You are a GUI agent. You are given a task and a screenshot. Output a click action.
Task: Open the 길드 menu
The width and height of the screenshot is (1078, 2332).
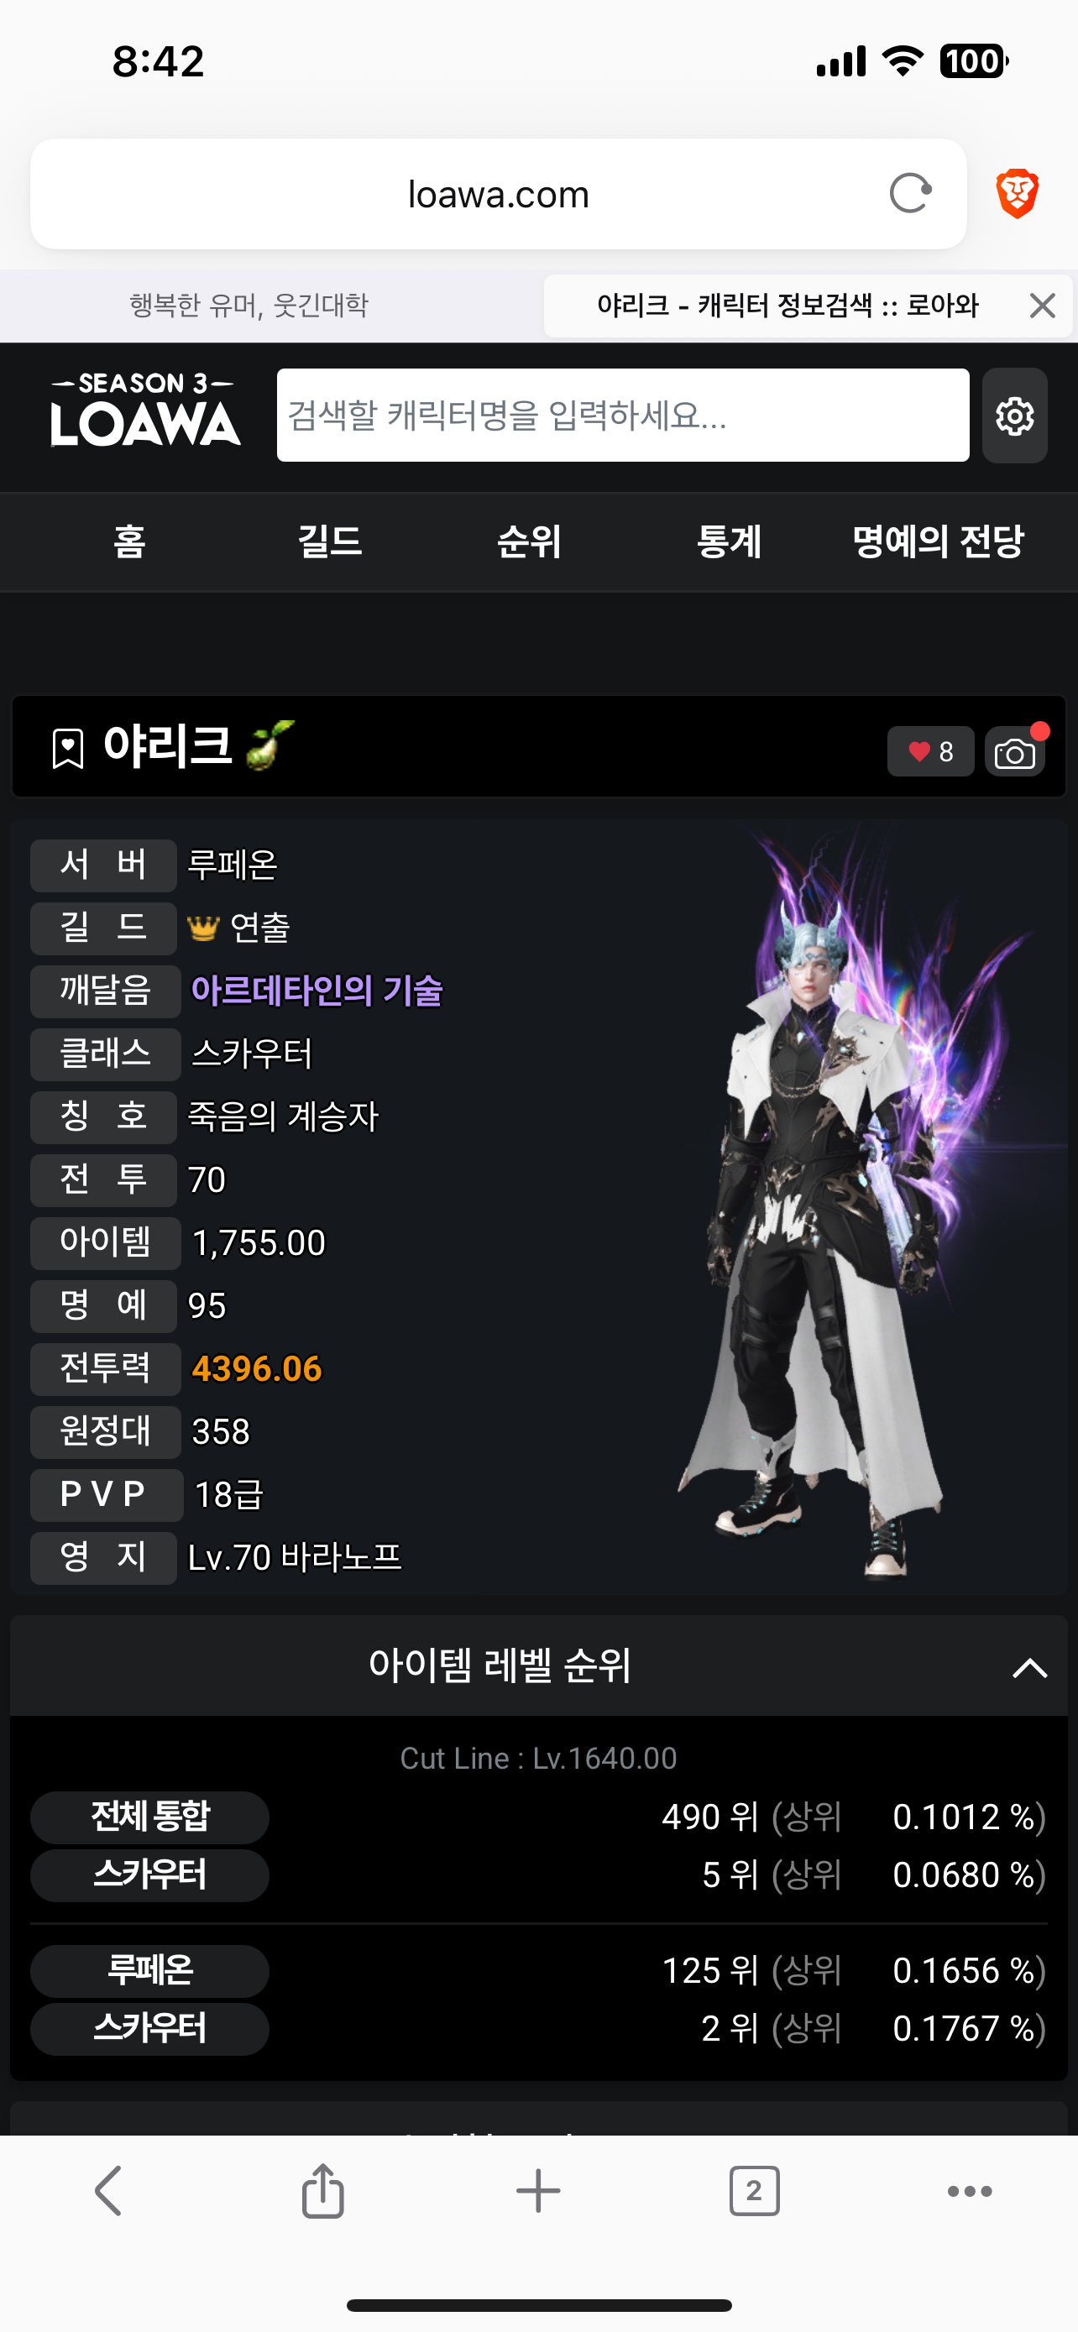(x=329, y=541)
